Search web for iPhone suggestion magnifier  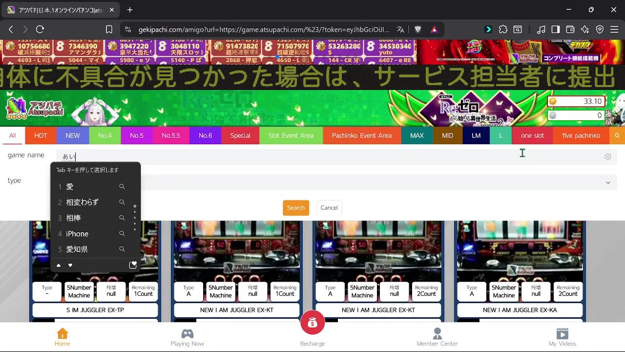click(x=122, y=234)
